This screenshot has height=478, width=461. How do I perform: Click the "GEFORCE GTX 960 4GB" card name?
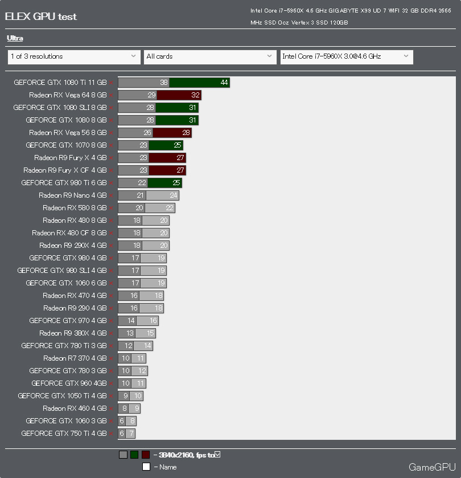(69, 383)
